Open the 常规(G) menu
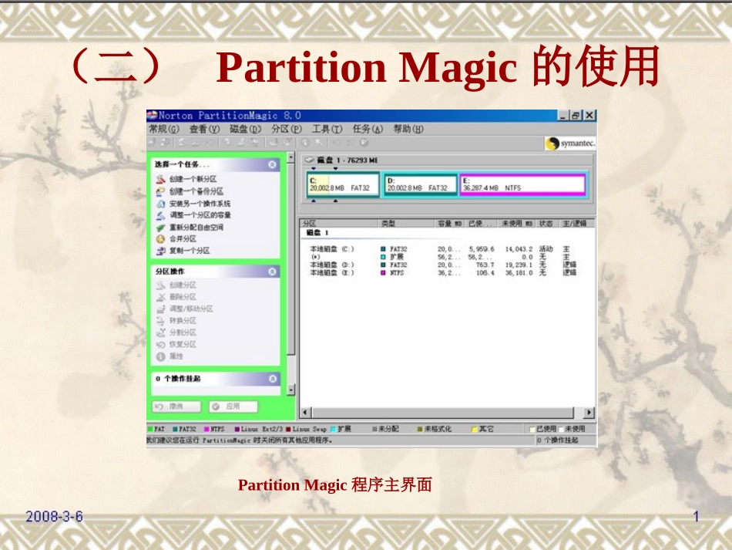This screenshot has height=550, width=732. coord(164,129)
